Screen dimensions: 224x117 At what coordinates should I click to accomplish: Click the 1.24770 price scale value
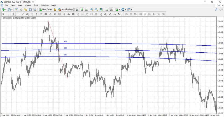click(x=220, y=21)
